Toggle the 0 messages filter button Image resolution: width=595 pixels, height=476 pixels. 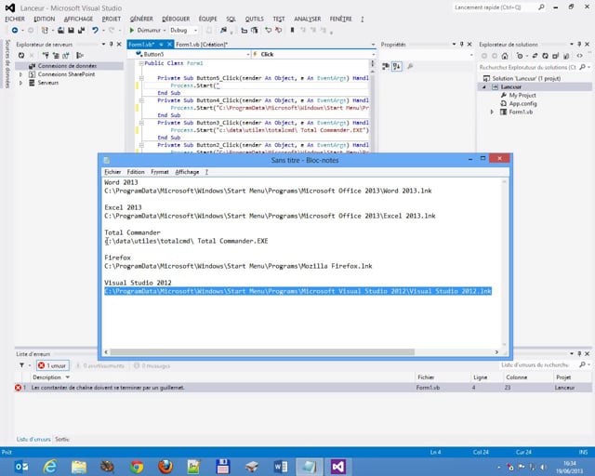click(152, 366)
